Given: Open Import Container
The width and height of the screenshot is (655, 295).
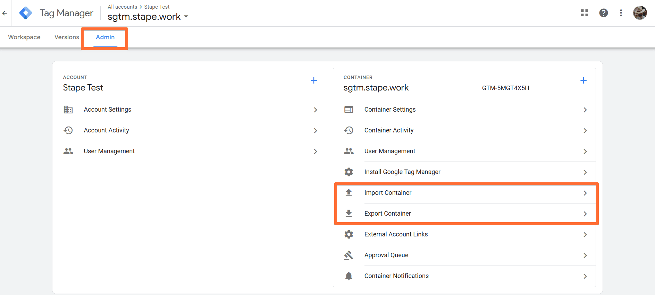Looking at the screenshot, I should 388,193.
